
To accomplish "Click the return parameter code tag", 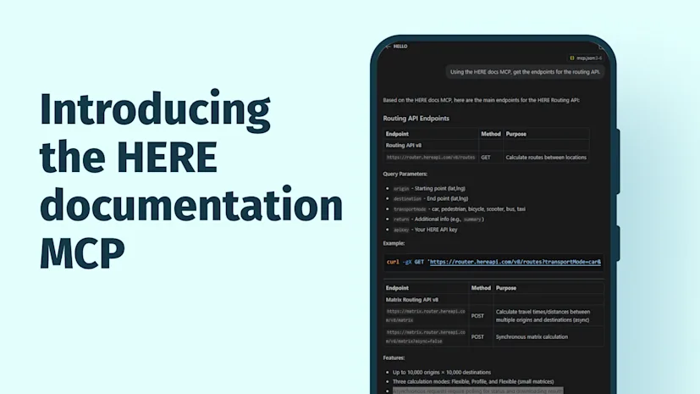I will point(401,219).
